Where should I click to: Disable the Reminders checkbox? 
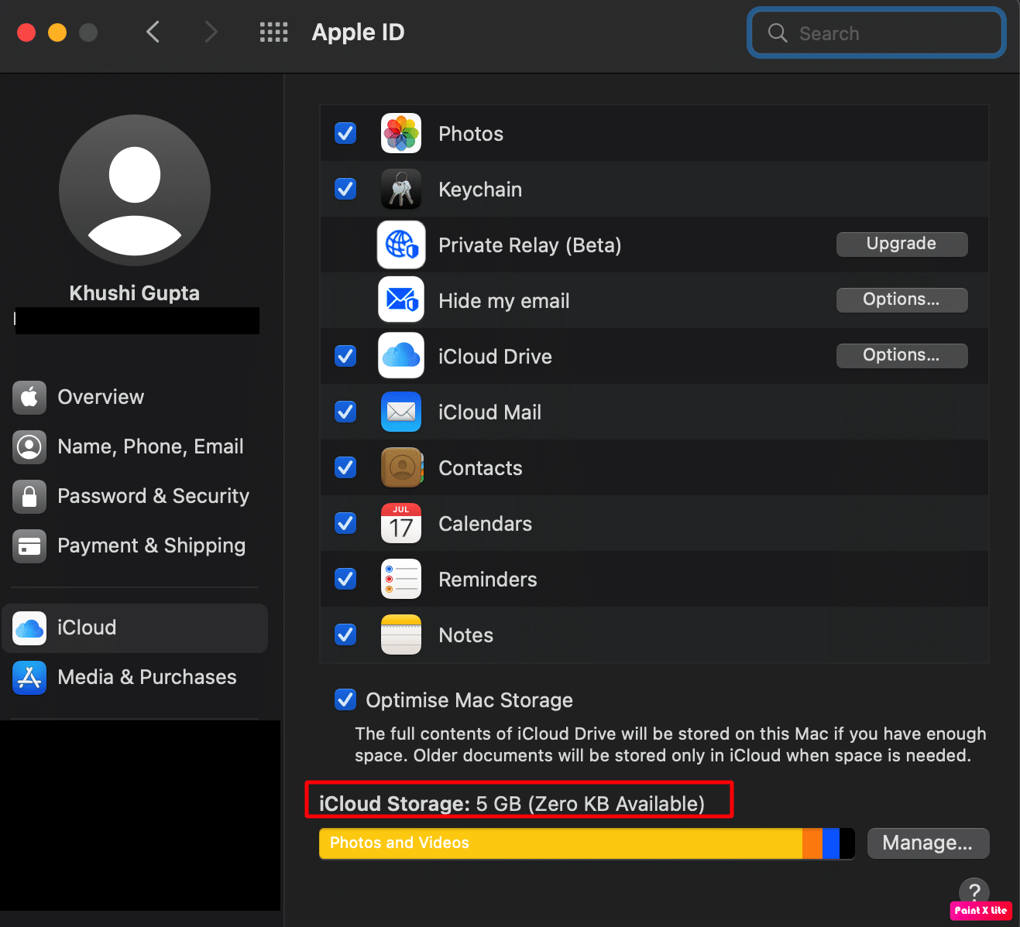345,579
